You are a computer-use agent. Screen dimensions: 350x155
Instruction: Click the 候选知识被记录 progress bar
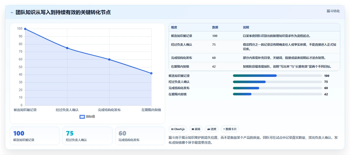click(x=277, y=76)
